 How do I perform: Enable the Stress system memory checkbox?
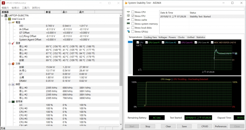[133, 24]
